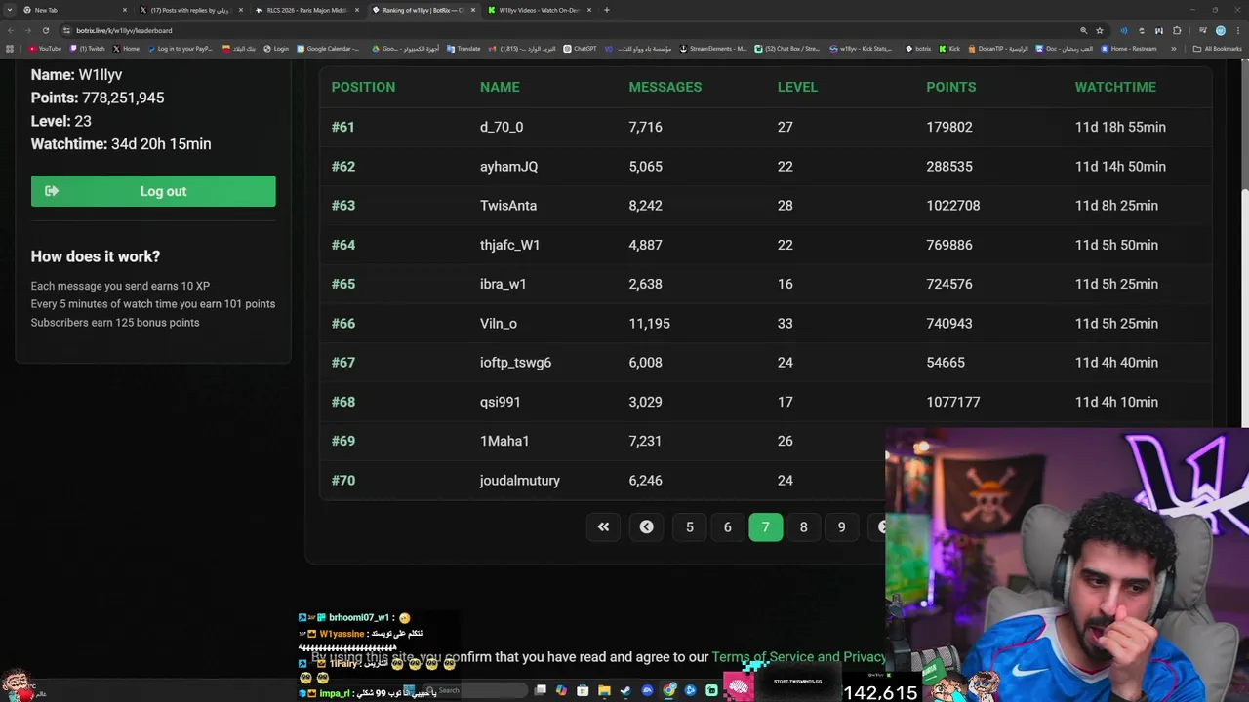This screenshot has height=702, width=1249.
Task: Go to previous leaderboard page arrow
Action: pos(646,527)
